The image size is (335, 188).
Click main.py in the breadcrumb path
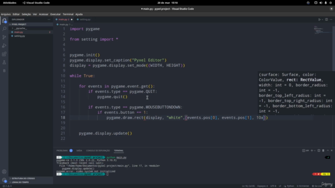point(64,25)
